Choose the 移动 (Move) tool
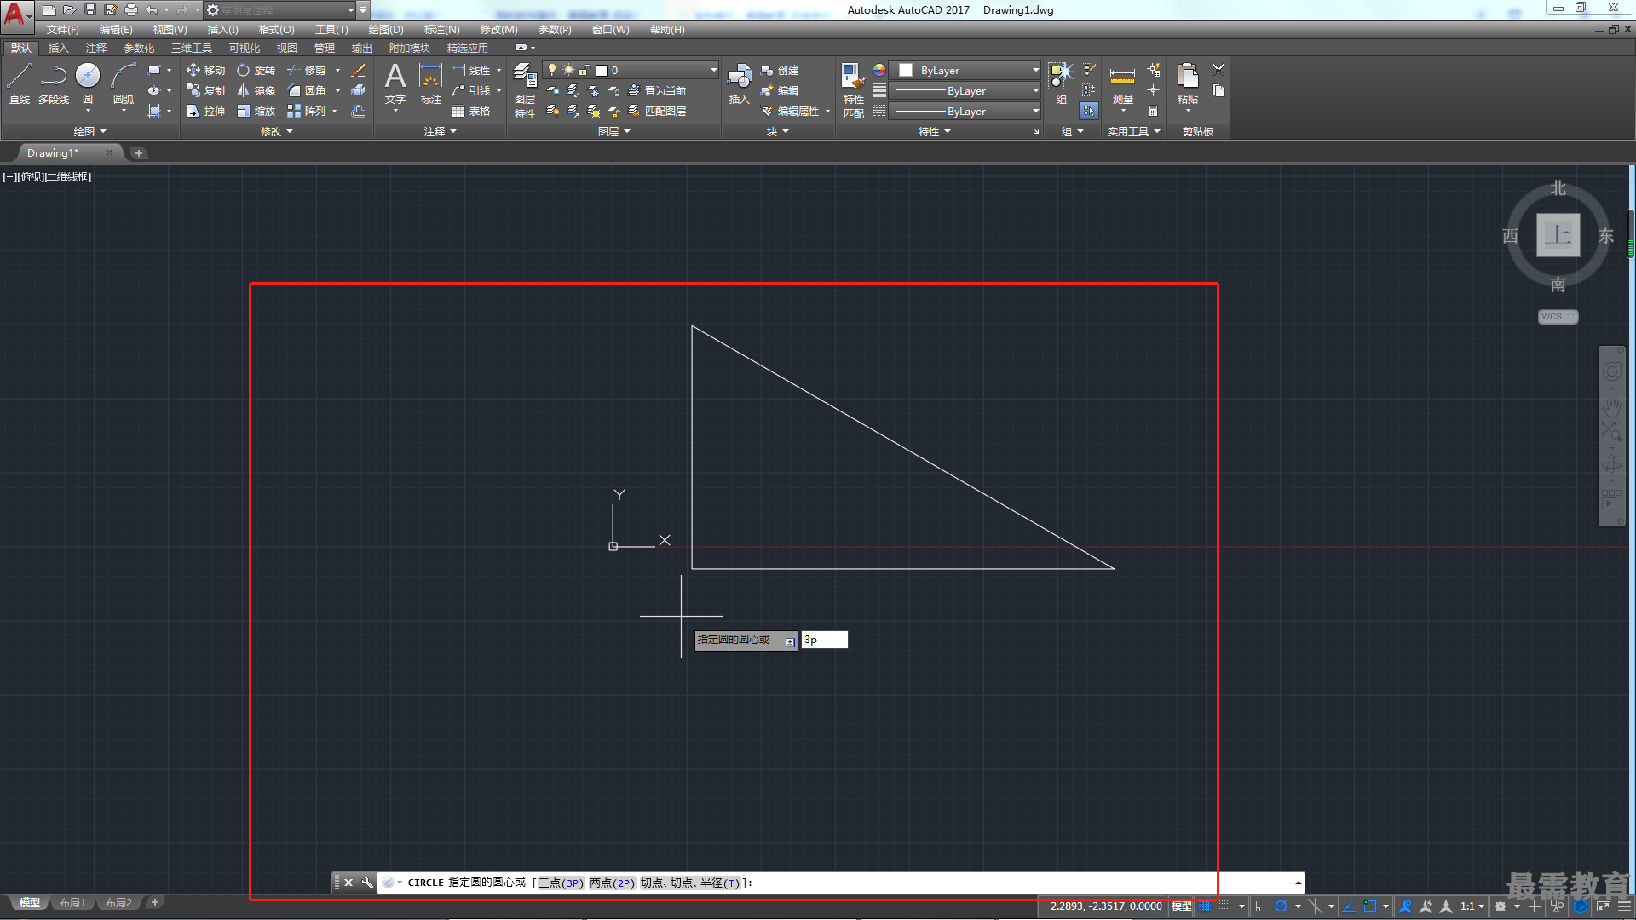Screen dimensions: 1636x920 coord(206,70)
